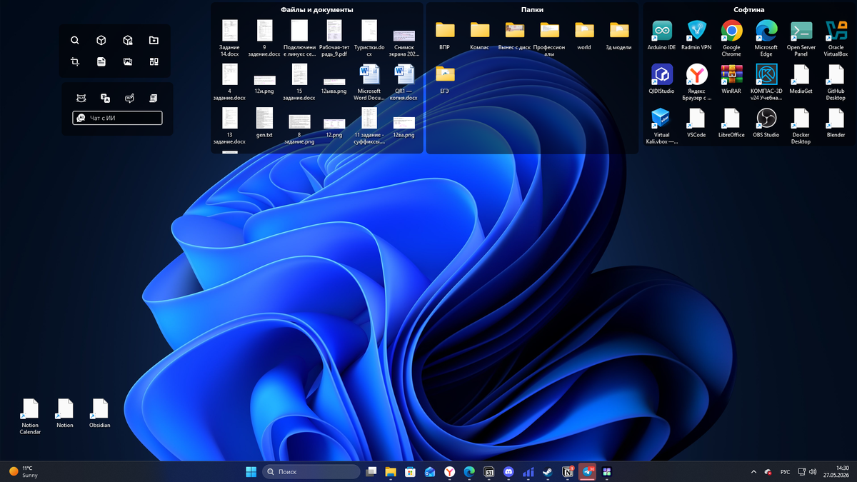Image resolution: width=857 pixels, height=482 pixels.
Task: Open the Docker Desktop shortcut
Action: tap(801, 126)
